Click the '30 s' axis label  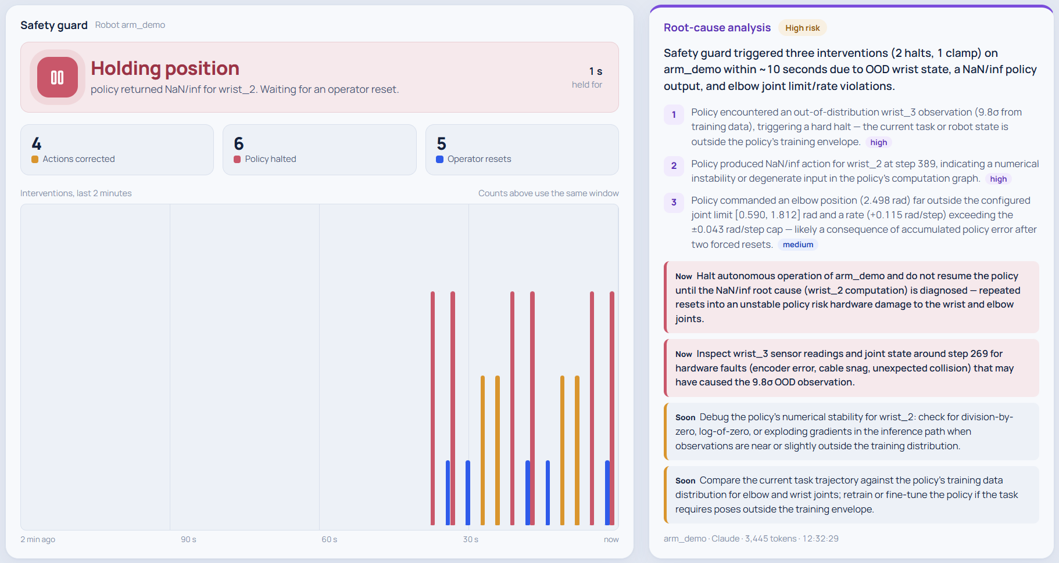tap(471, 539)
